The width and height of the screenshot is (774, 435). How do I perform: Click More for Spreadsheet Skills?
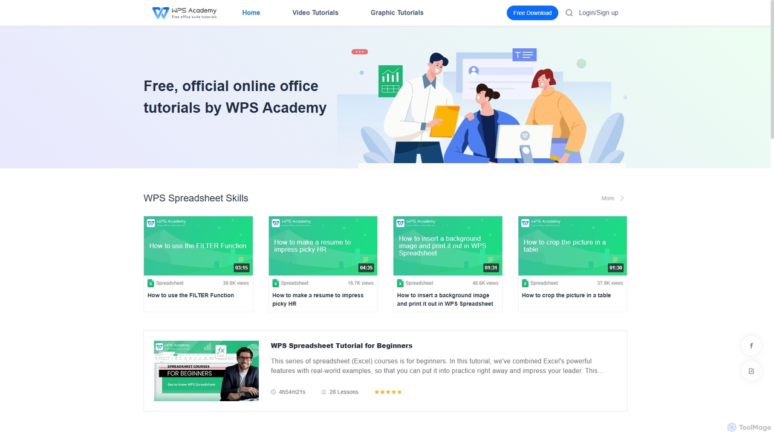608,198
